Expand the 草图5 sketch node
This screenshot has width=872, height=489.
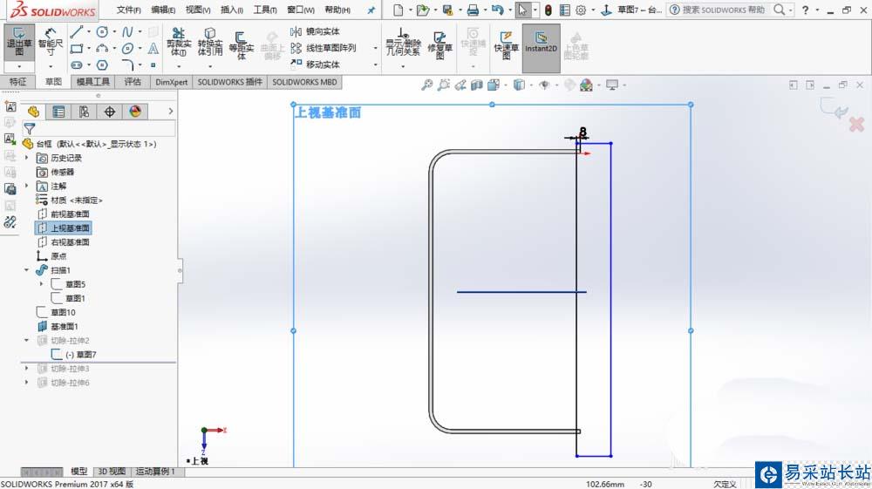pyautogui.click(x=41, y=284)
